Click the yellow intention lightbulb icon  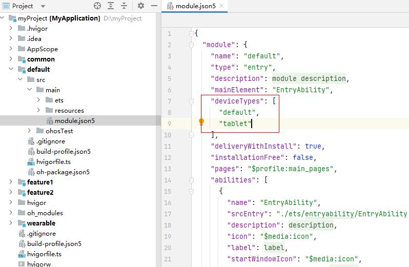point(201,122)
